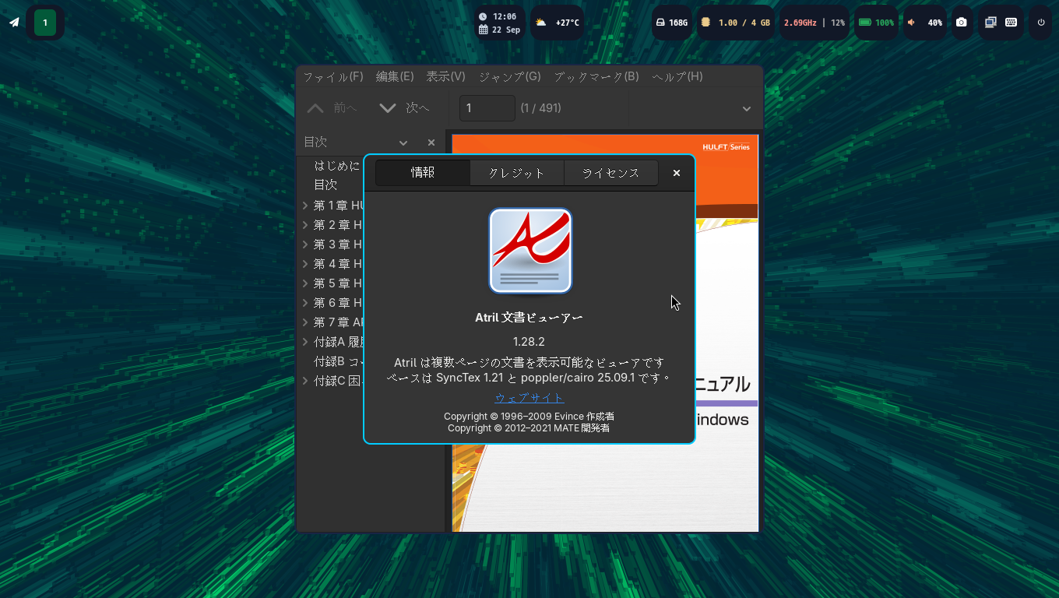Select the 第 1 章 outline row
The height and width of the screenshot is (598, 1059).
[338, 206]
